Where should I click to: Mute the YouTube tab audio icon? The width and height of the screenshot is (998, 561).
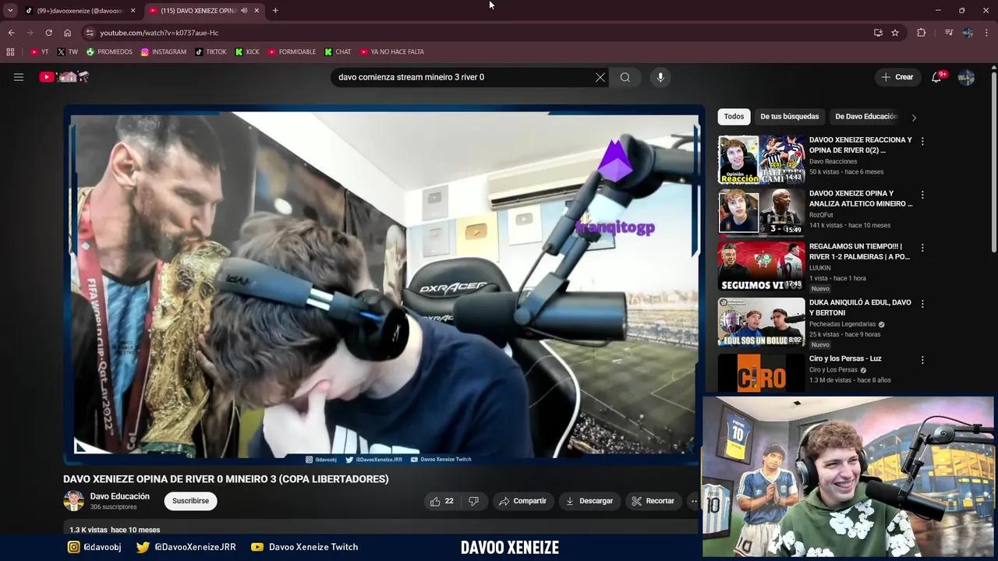(244, 10)
